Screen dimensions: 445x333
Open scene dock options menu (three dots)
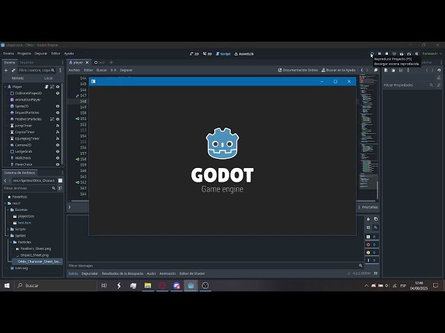tap(60, 70)
